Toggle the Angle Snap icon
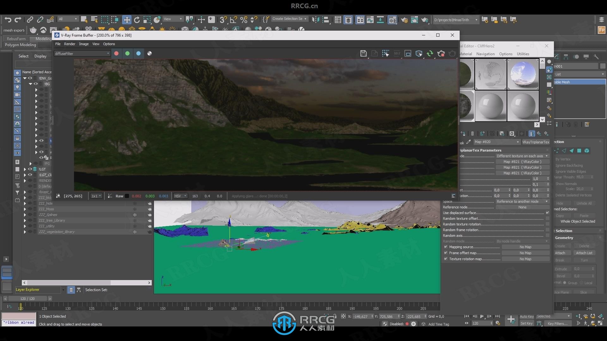 pos(233,20)
